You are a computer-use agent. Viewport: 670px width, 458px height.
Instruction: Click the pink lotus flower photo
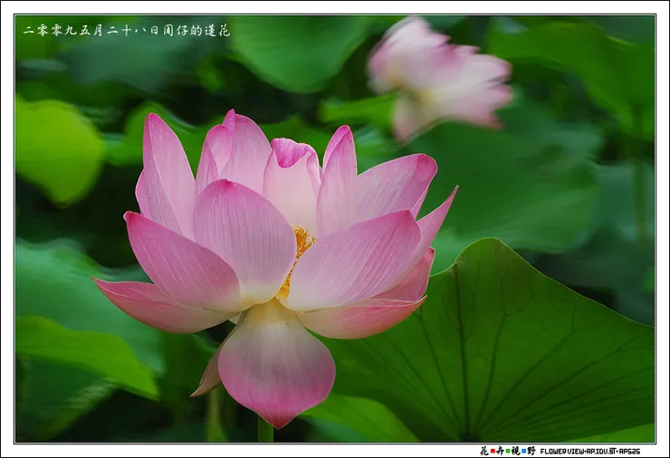tap(335, 229)
